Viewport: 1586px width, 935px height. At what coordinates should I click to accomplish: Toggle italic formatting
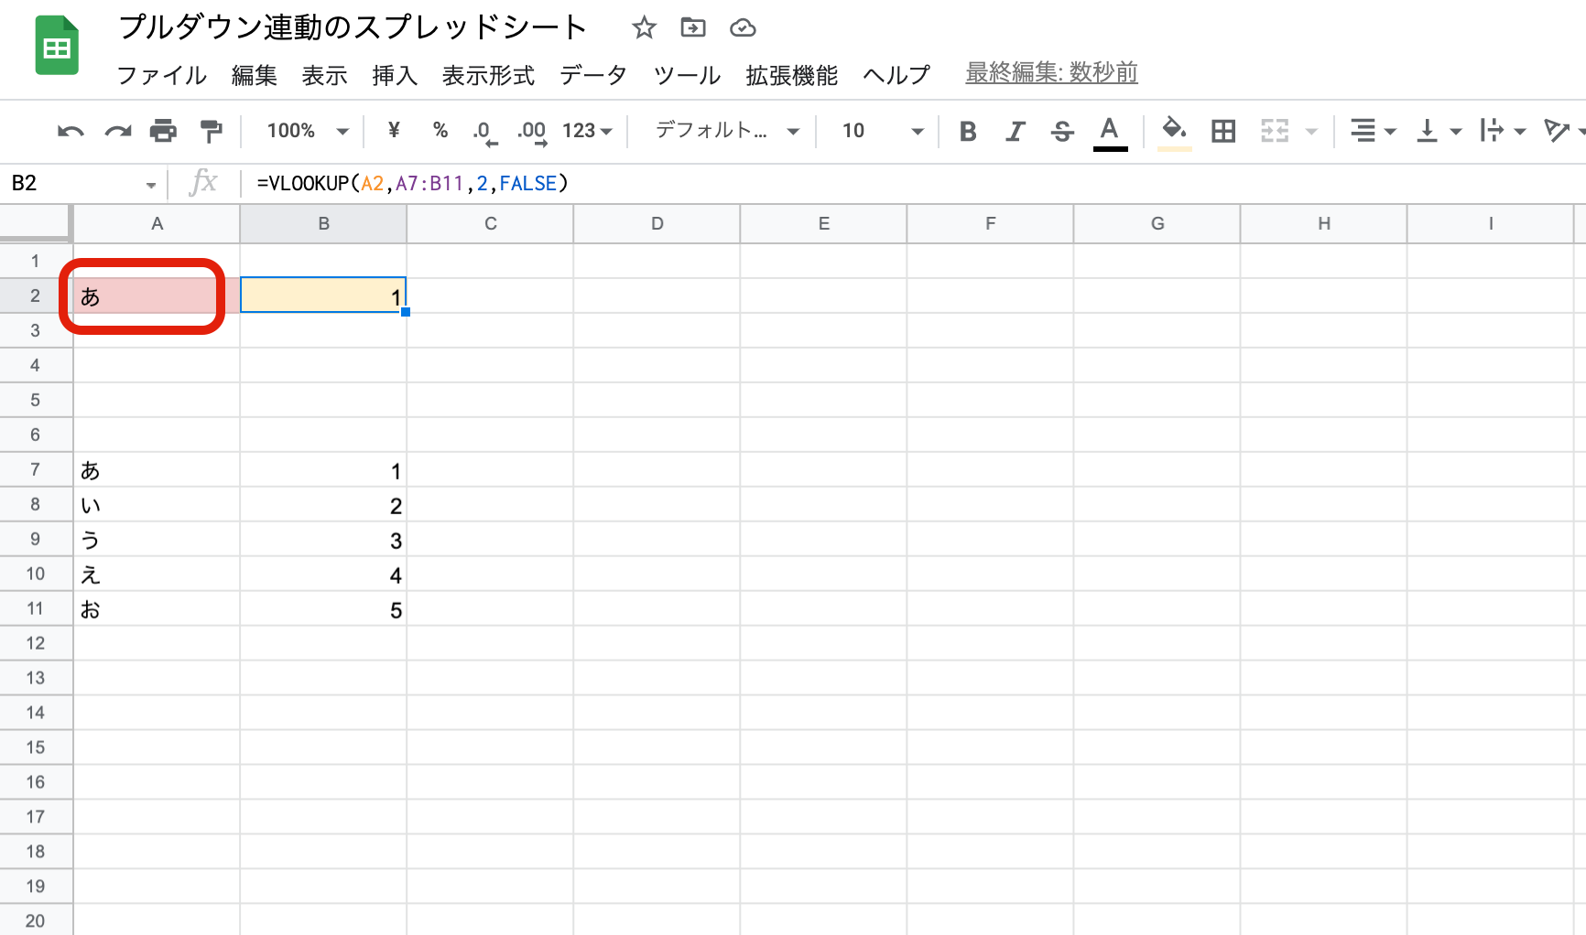pos(1015,132)
